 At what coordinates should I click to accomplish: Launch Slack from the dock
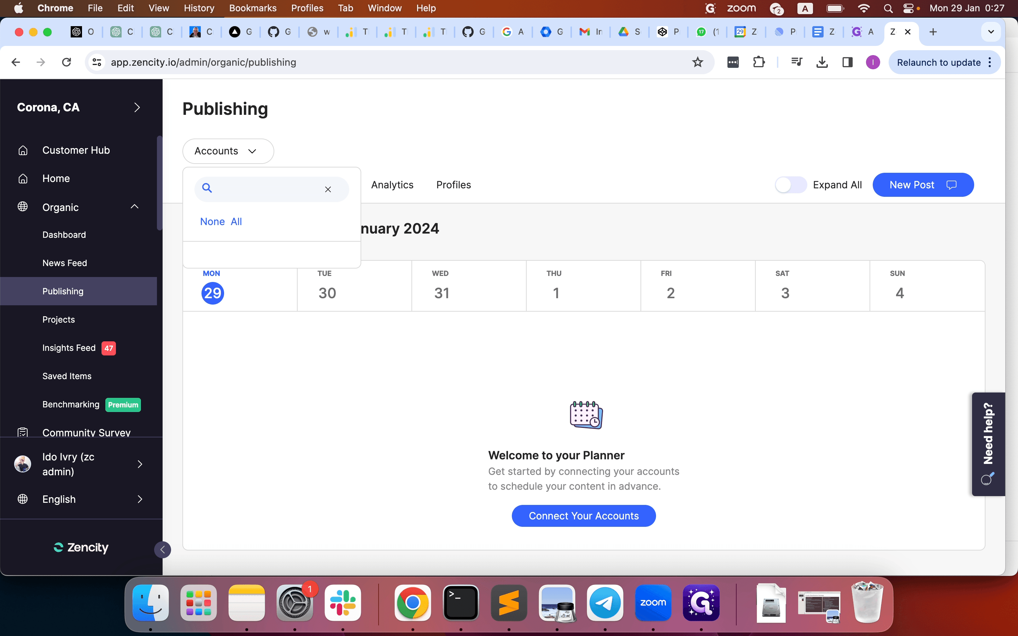(x=343, y=603)
